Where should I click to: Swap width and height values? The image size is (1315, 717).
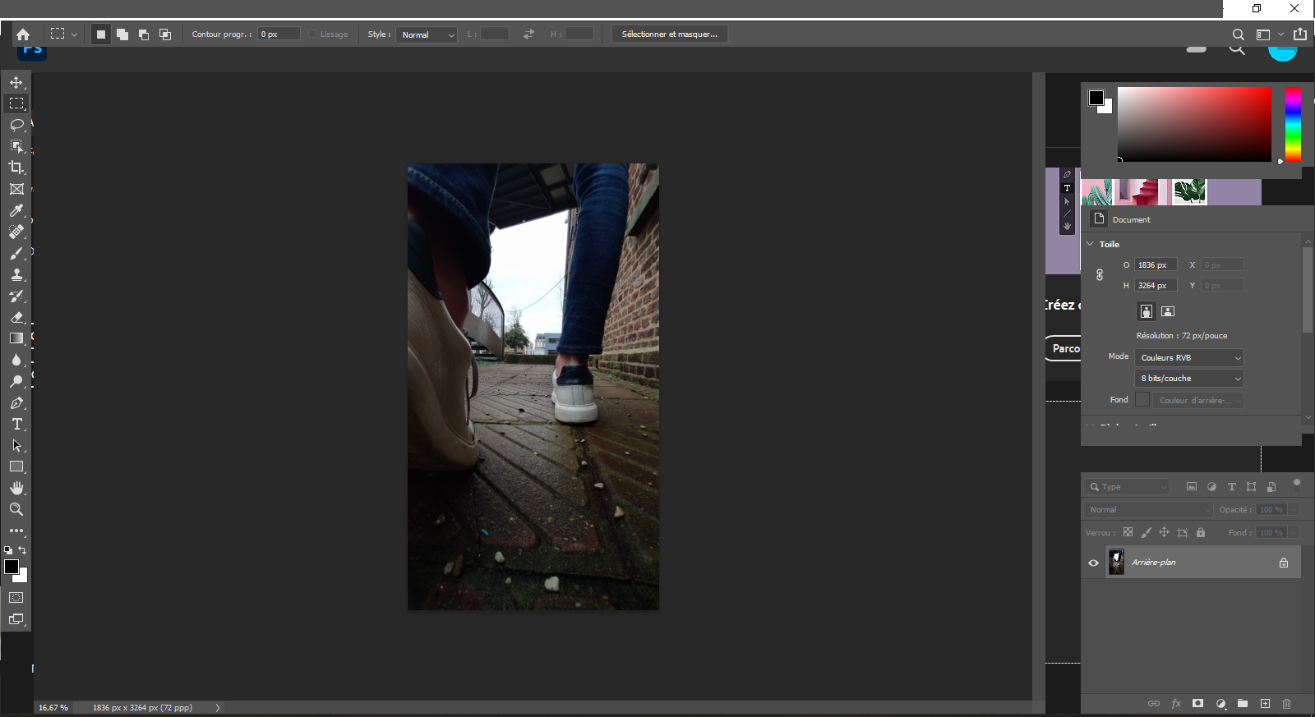tap(528, 34)
